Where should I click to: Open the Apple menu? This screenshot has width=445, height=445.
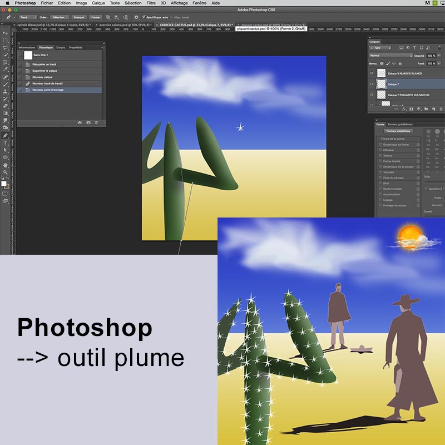pos(7,3)
